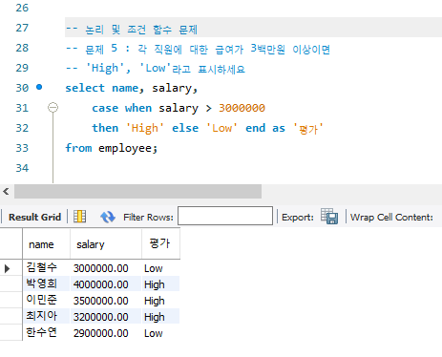Refresh the result grid data
Image resolution: width=442 pixels, height=357 pixels.
point(108,217)
